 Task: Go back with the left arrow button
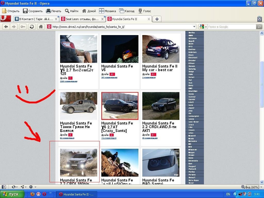[x=6, y=27]
